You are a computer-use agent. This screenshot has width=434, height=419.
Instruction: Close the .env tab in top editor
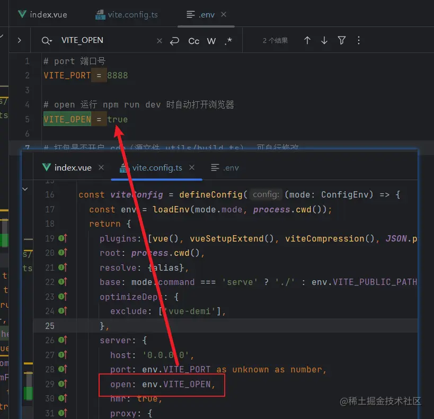[x=224, y=14]
